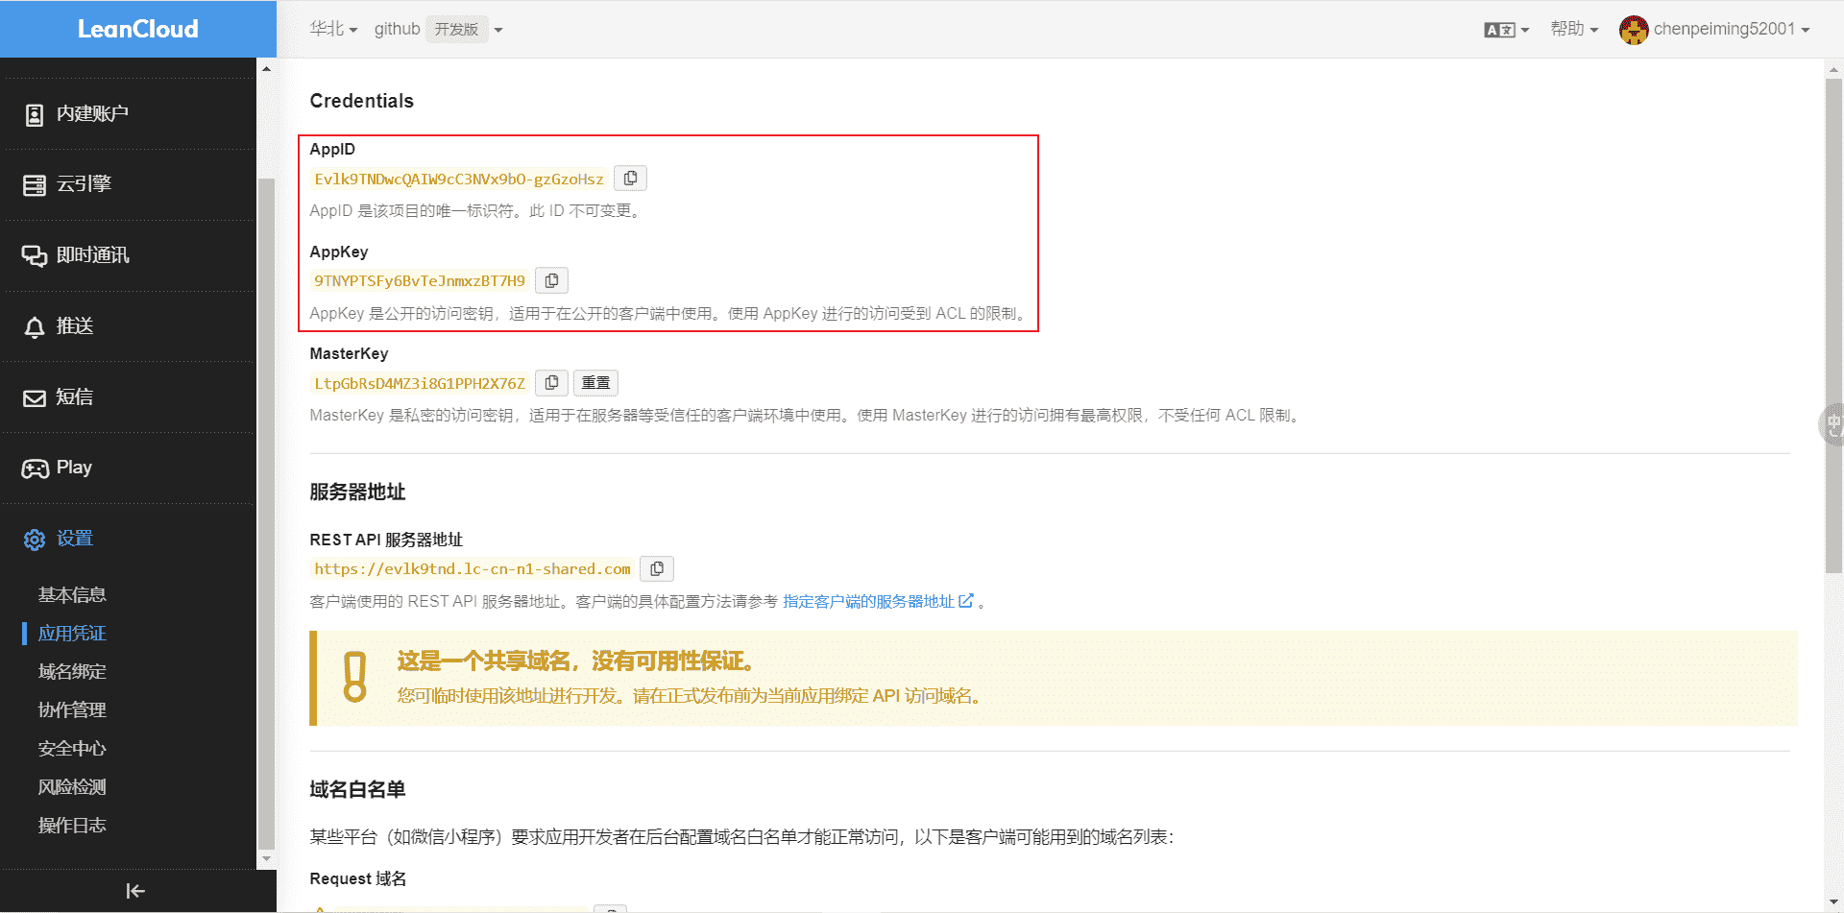This screenshot has width=1844, height=913.
Task: Collapse the sidebar with the arrow icon
Action: (x=135, y=891)
